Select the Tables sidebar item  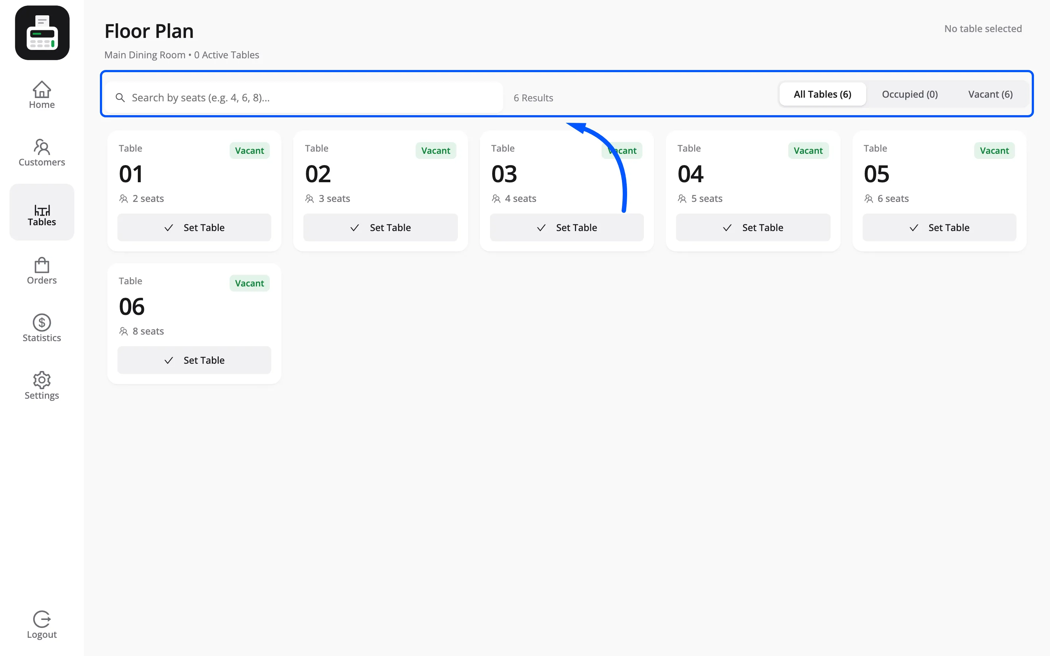[x=42, y=212]
